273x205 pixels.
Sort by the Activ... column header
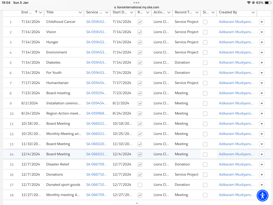coord(159,12)
